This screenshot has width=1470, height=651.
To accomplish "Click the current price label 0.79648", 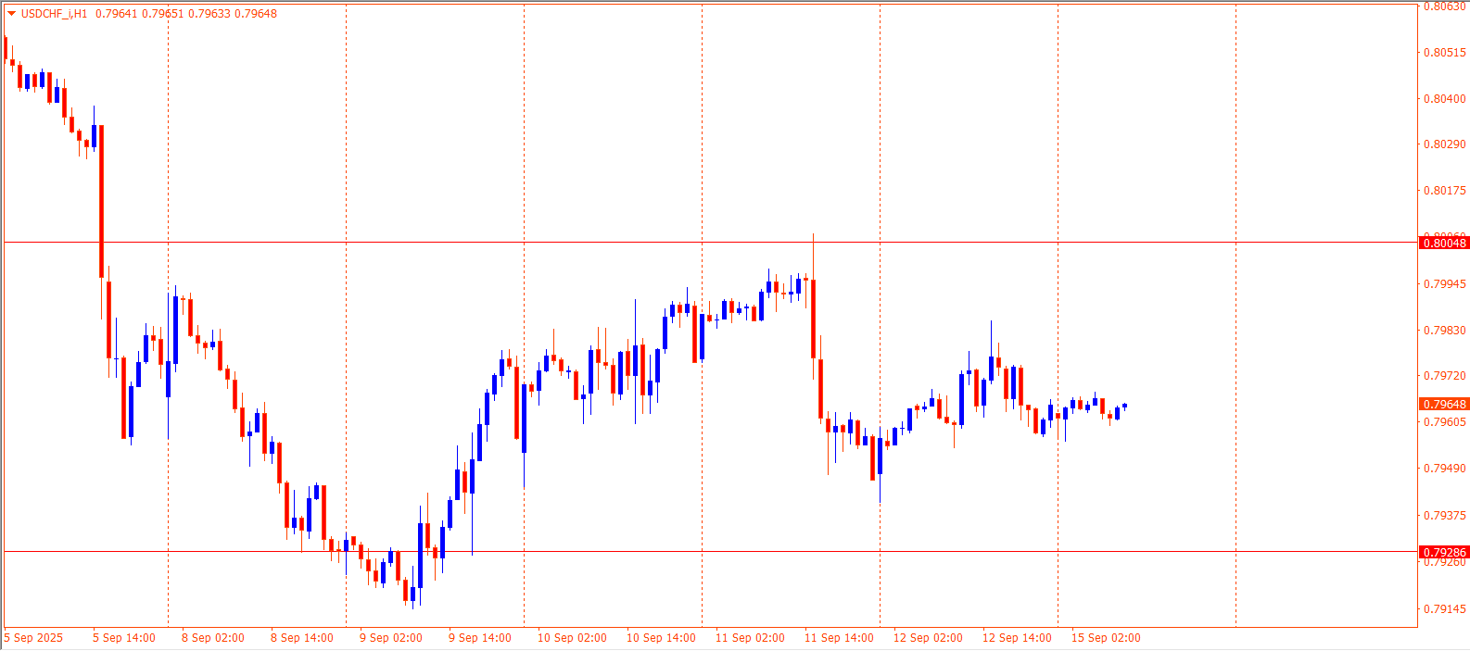I will (1444, 404).
